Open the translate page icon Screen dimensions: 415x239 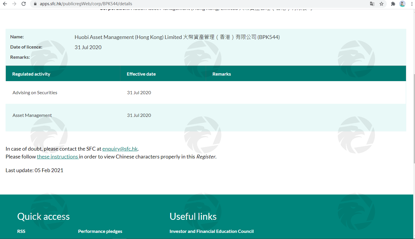coord(372,4)
